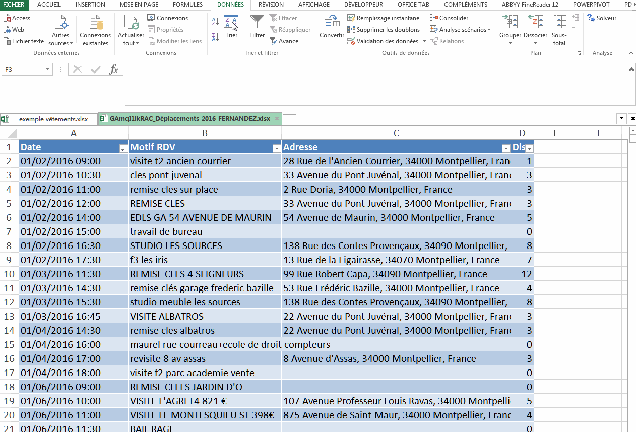Toggle the Filtrer funnel filter
636x432 pixels.
[257, 27]
